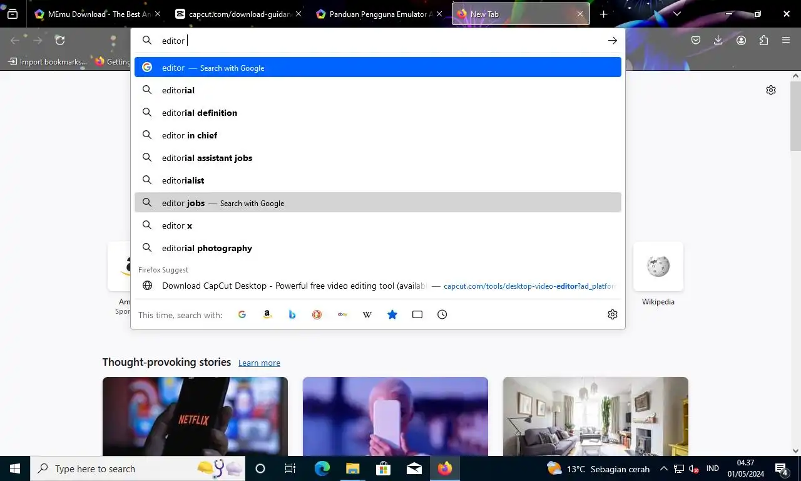Open a new tab with plus button
The image size is (801, 481).
tap(603, 14)
